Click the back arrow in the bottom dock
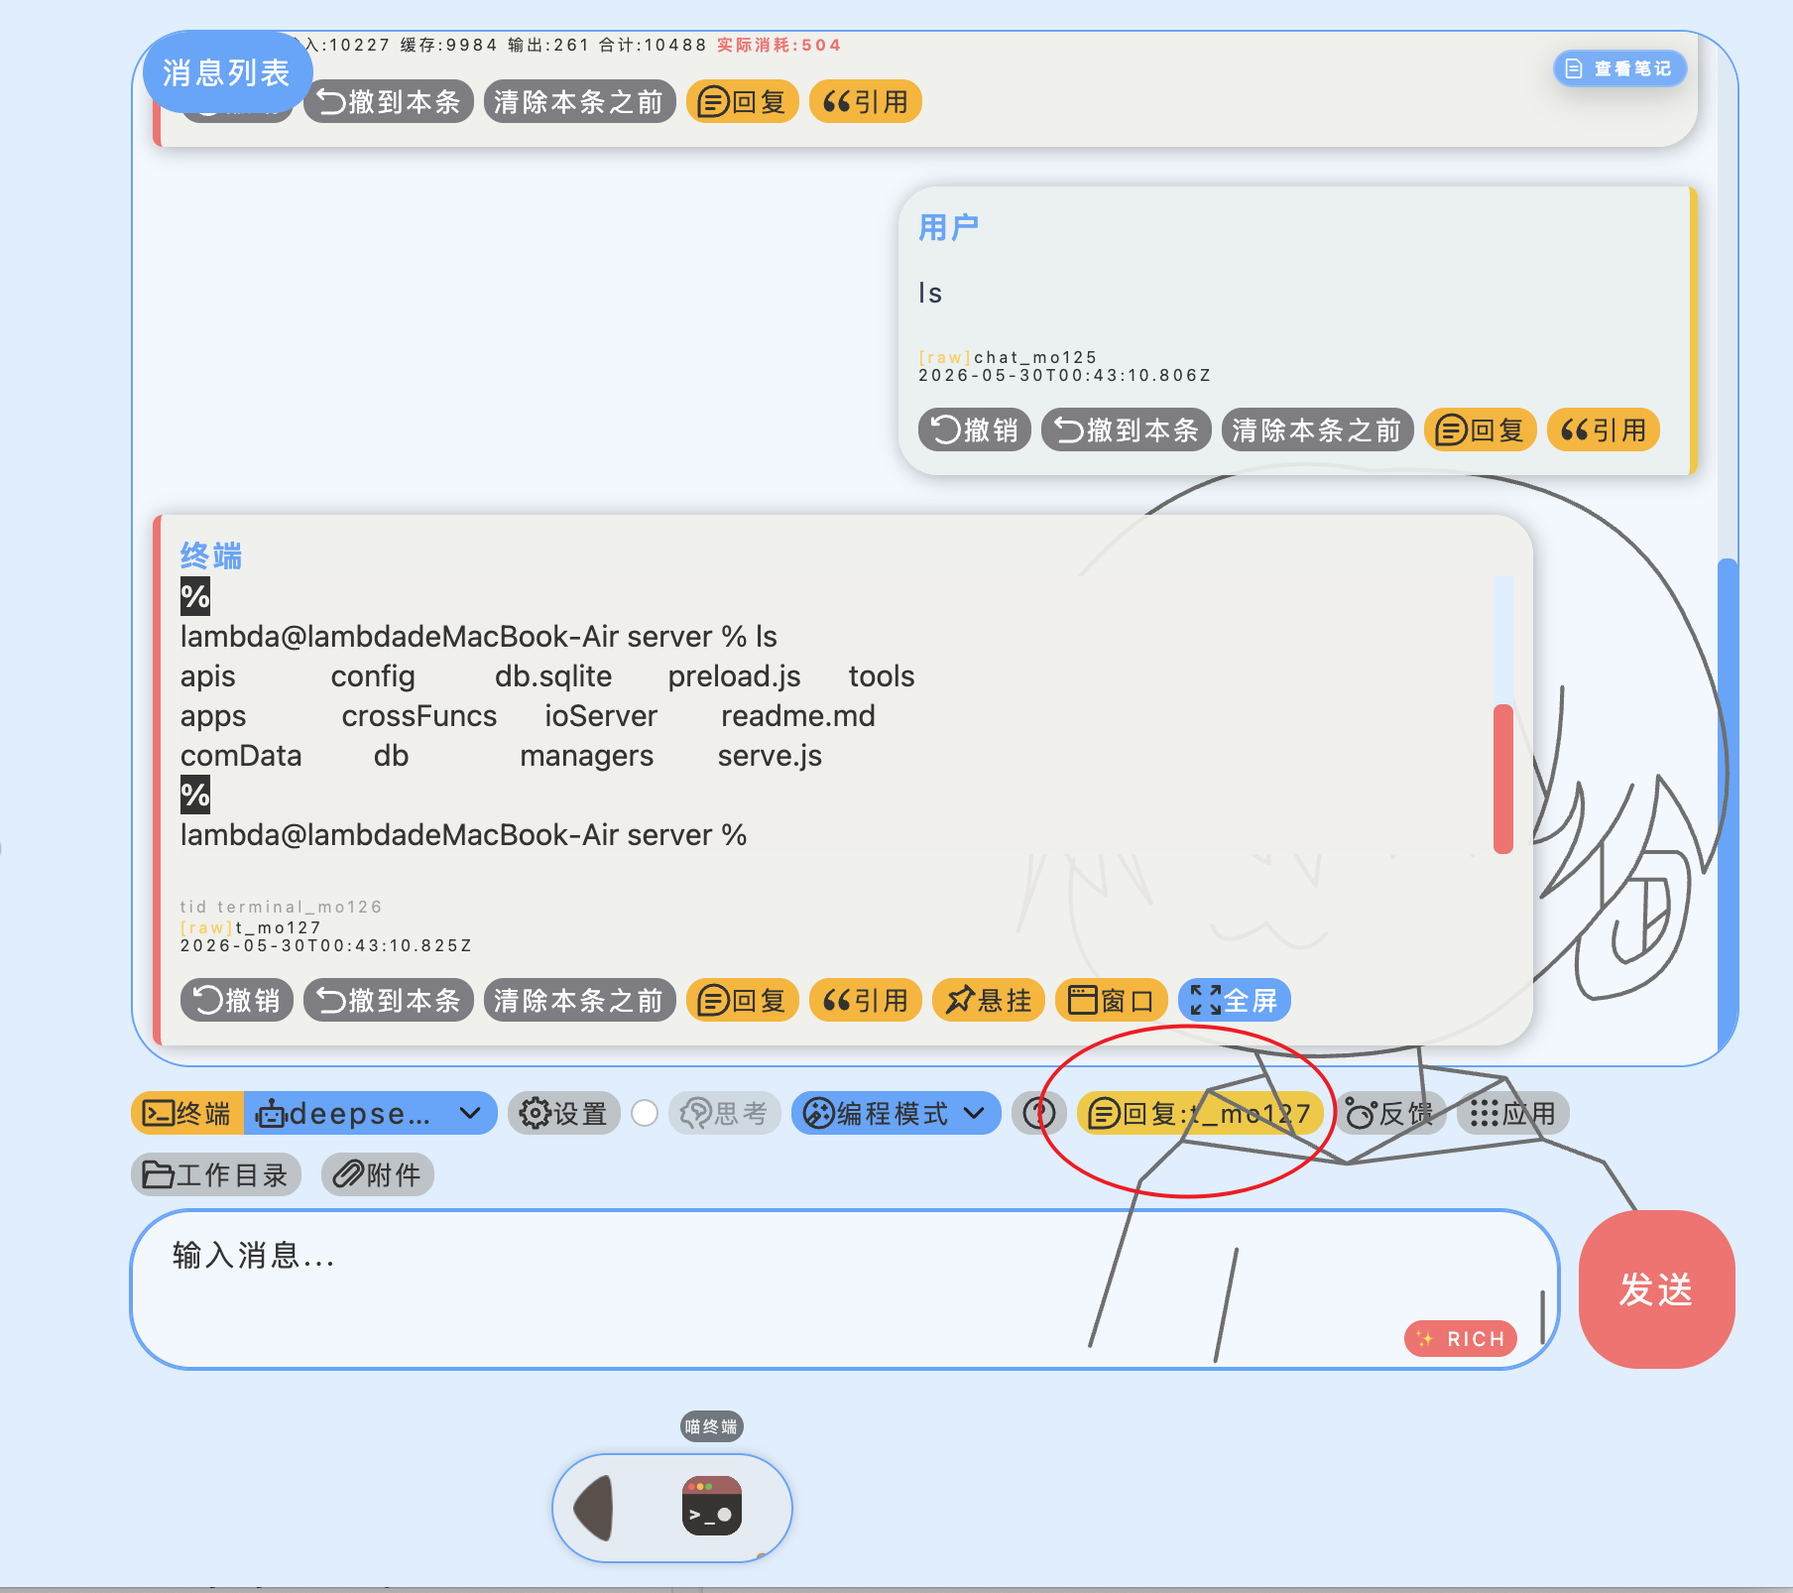Image resolution: width=1793 pixels, height=1593 pixels. point(595,1509)
